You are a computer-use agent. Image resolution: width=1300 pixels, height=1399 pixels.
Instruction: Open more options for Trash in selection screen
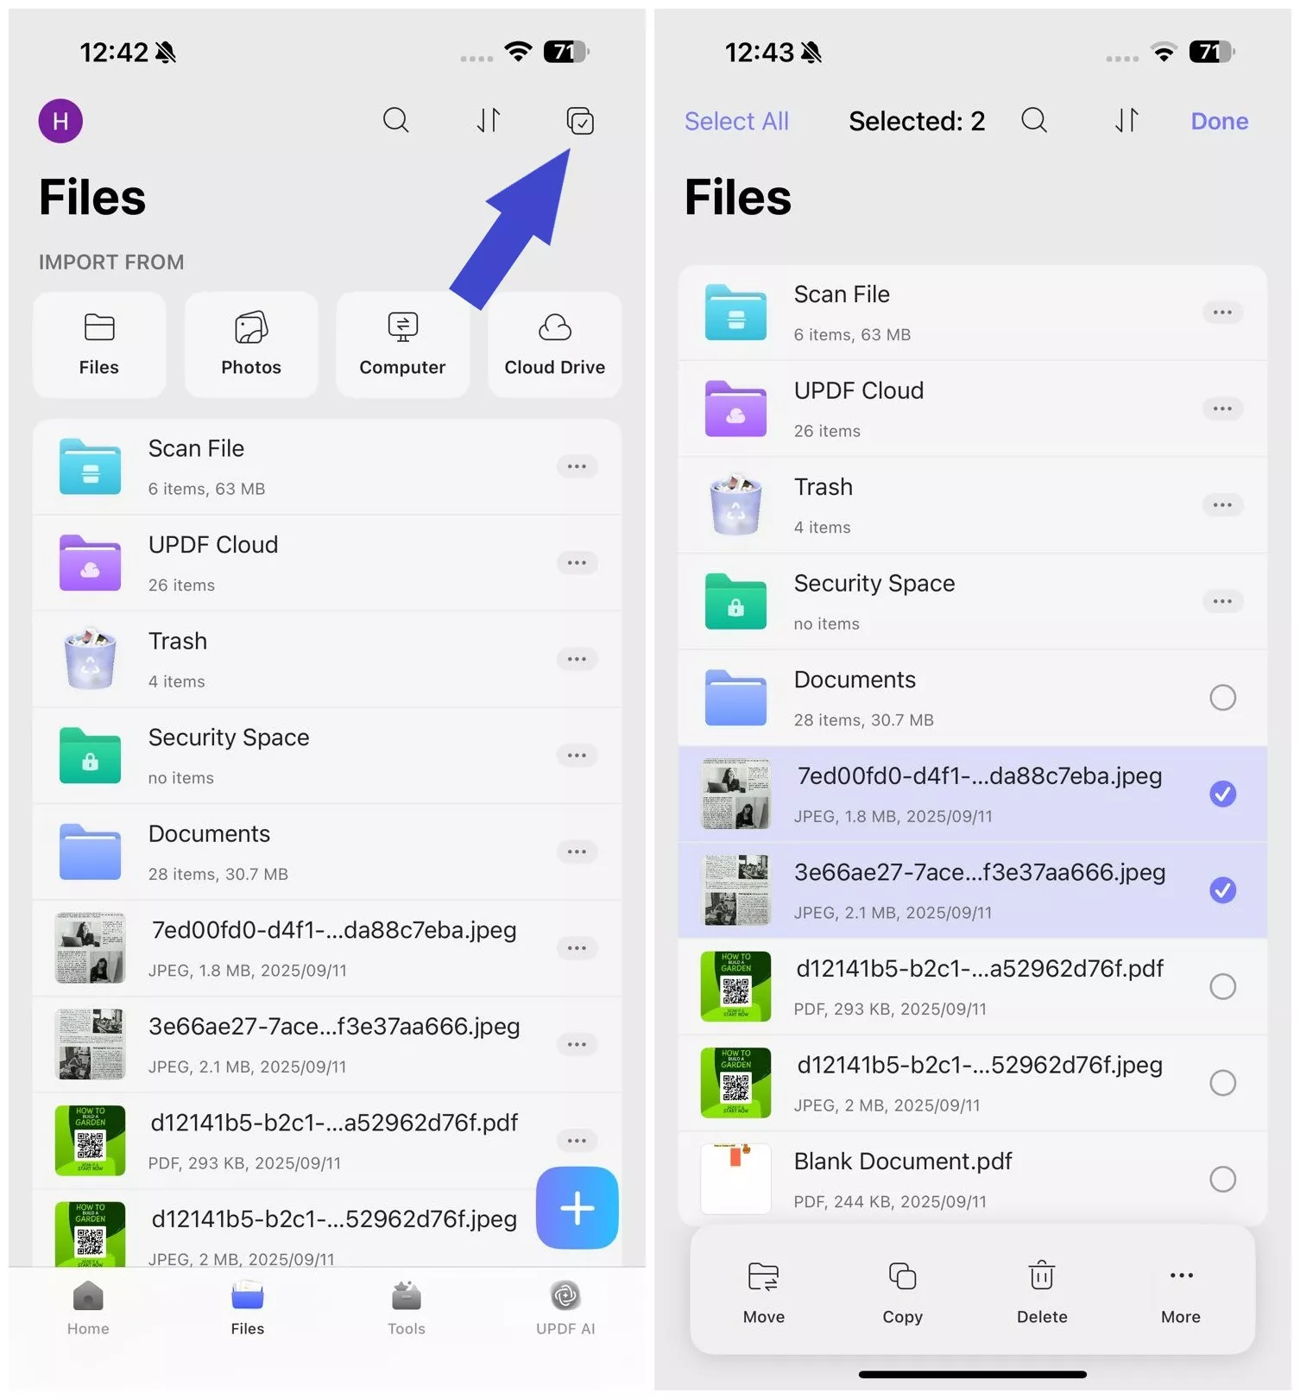(1222, 504)
